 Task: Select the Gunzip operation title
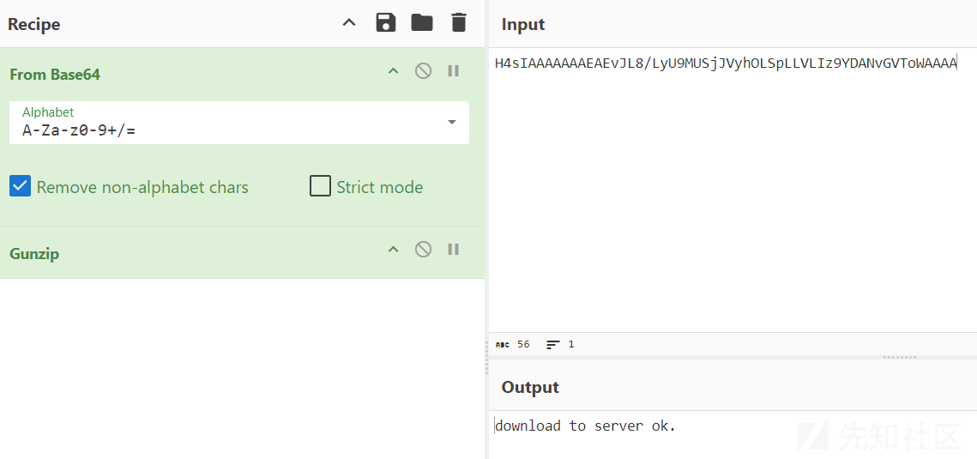[34, 254]
